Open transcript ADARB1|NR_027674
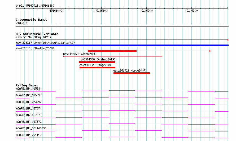 (29, 108)
